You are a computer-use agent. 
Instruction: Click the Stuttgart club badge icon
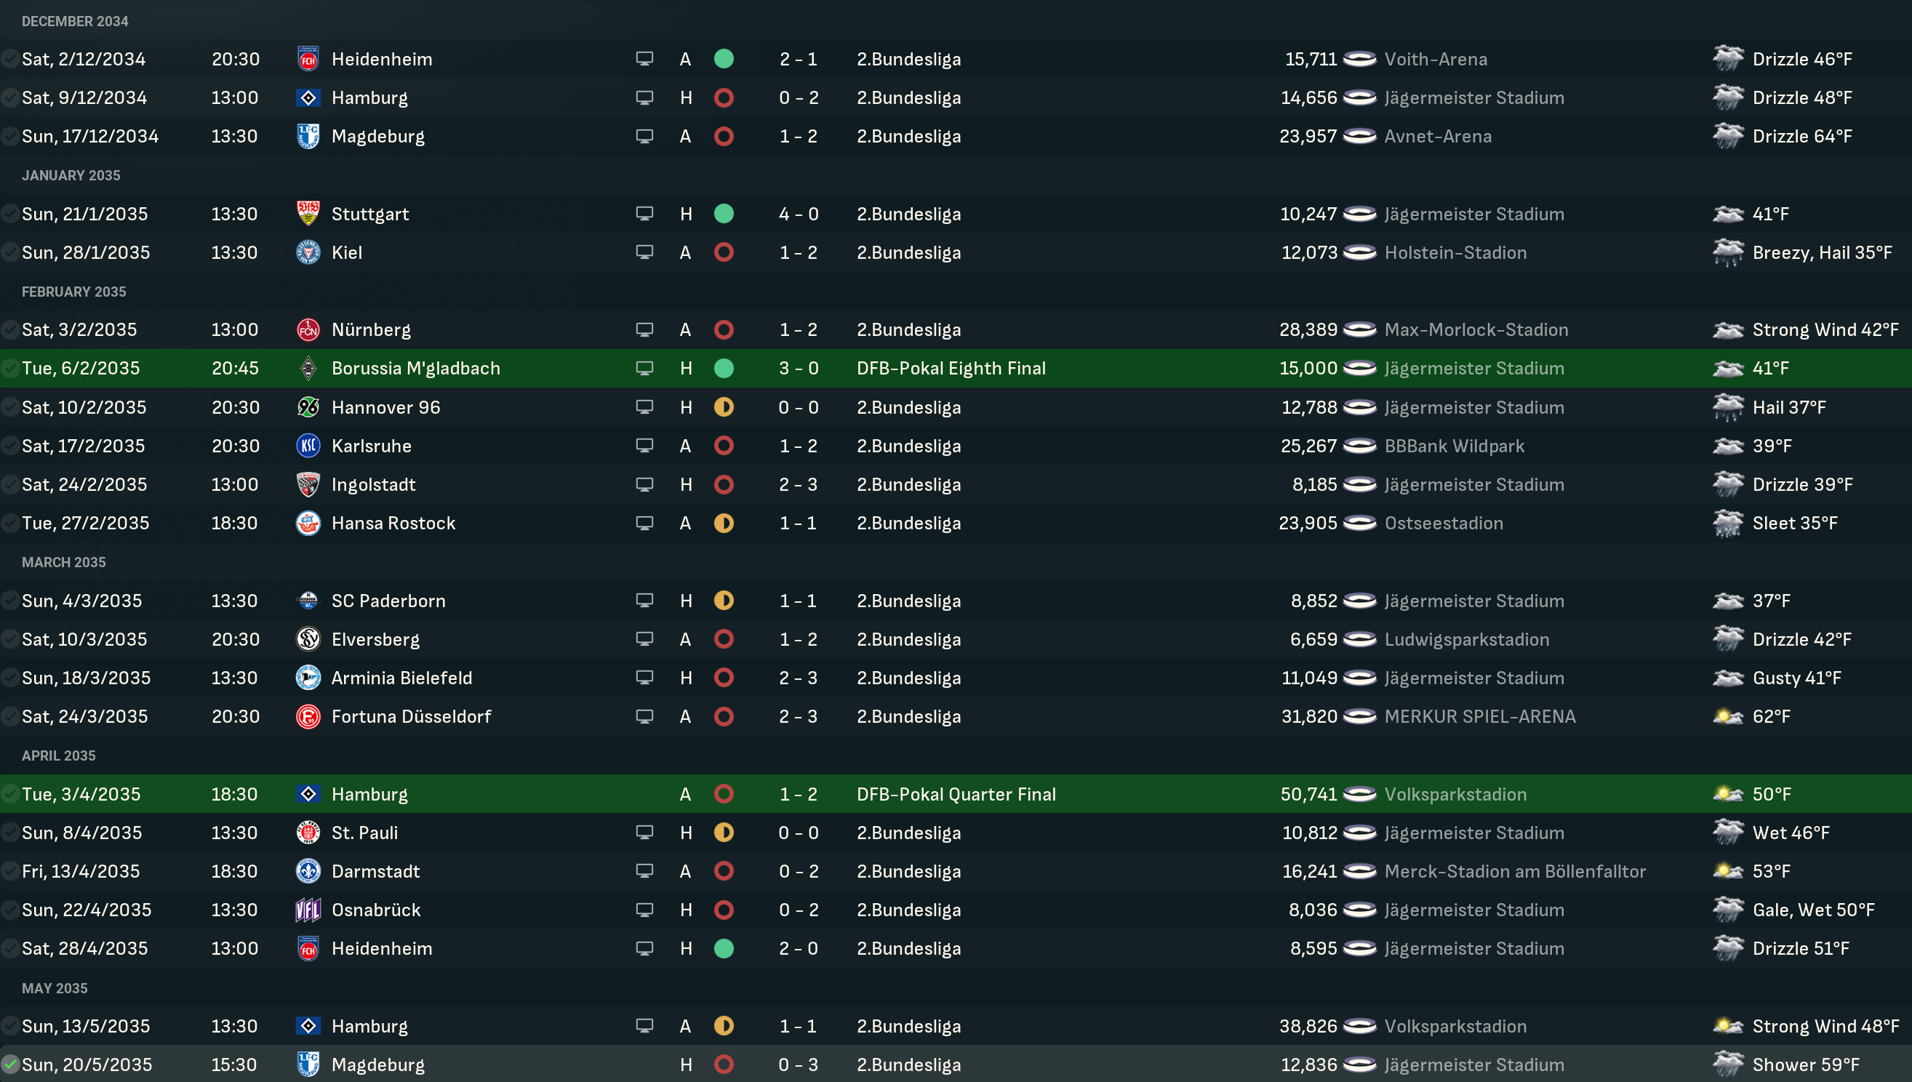click(x=308, y=214)
